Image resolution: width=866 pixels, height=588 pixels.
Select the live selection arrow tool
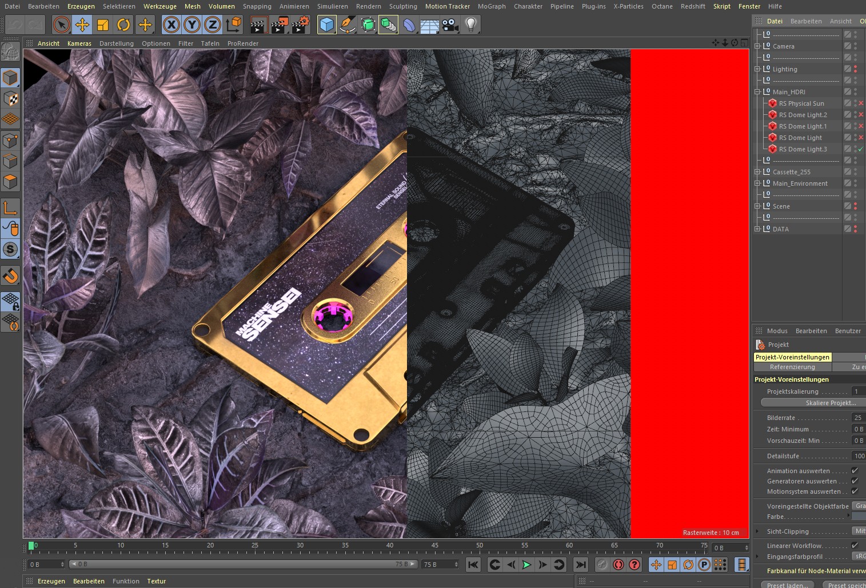tap(62, 25)
